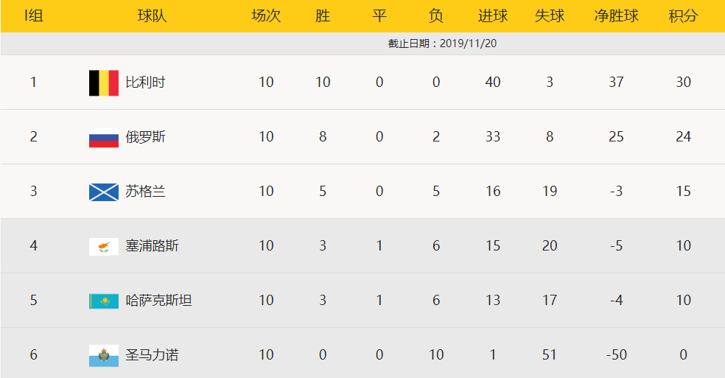Open the 俄罗斯 team link
The height and width of the screenshot is (378, 725).
pos(145,137)
